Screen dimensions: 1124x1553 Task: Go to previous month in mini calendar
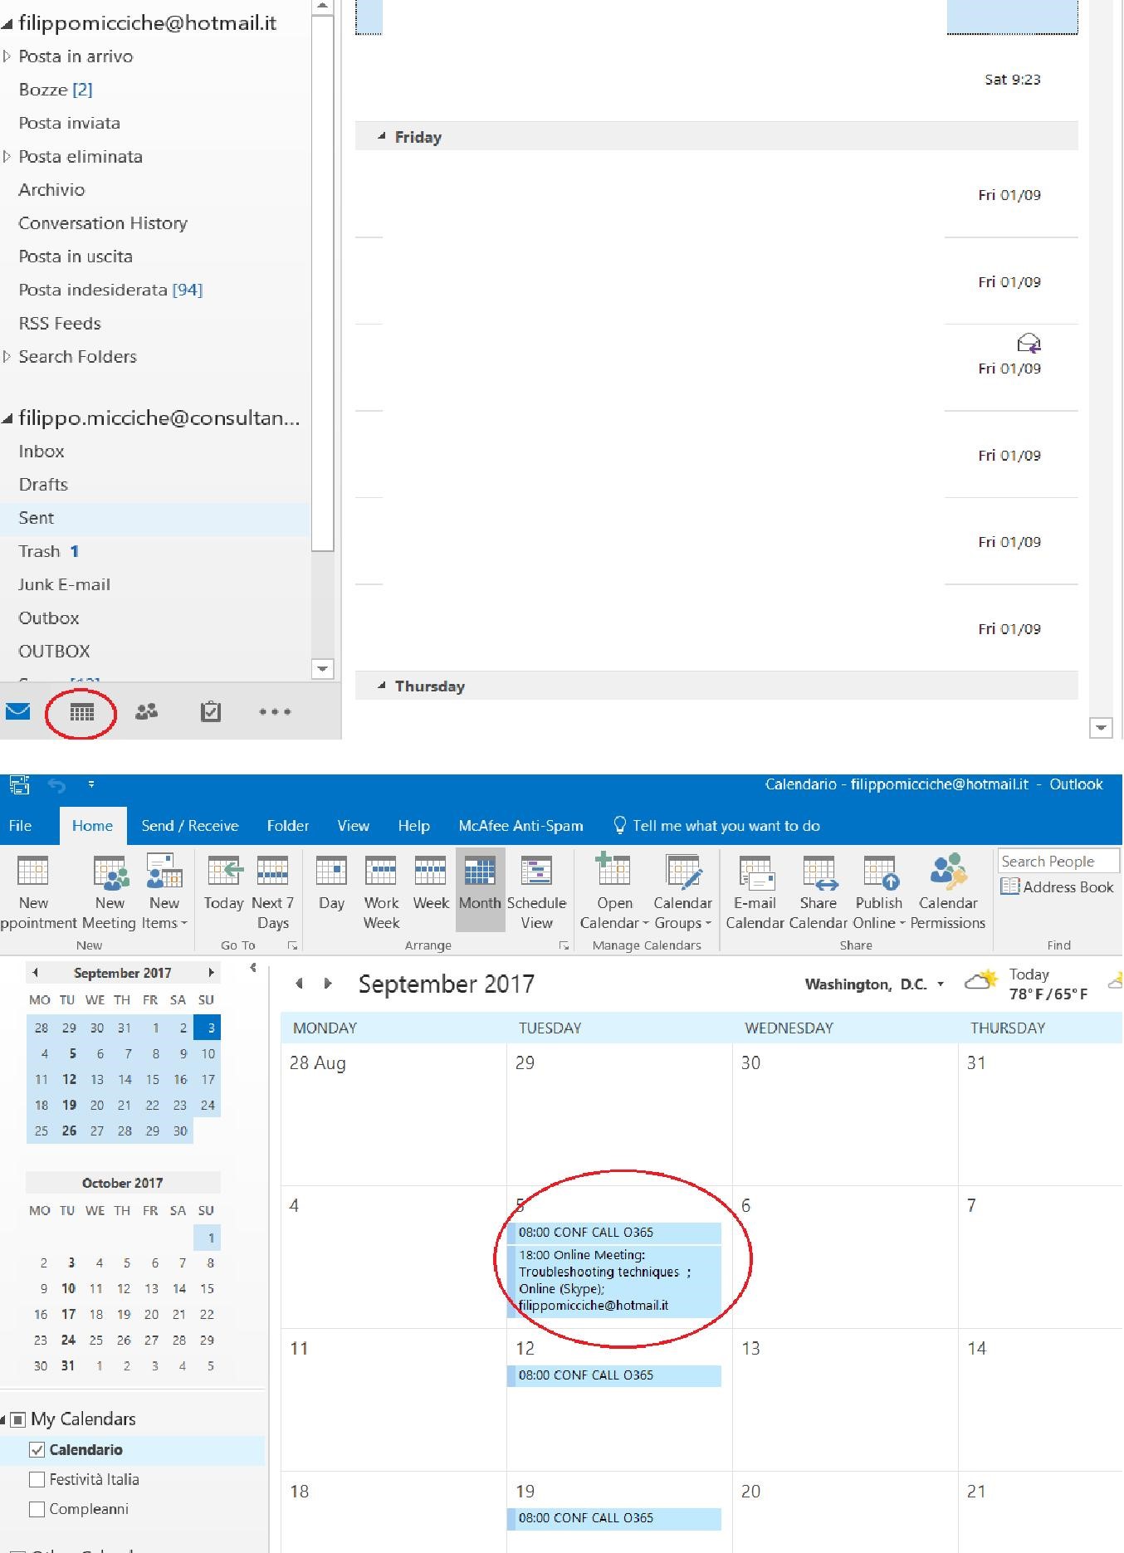coord(35,972)
